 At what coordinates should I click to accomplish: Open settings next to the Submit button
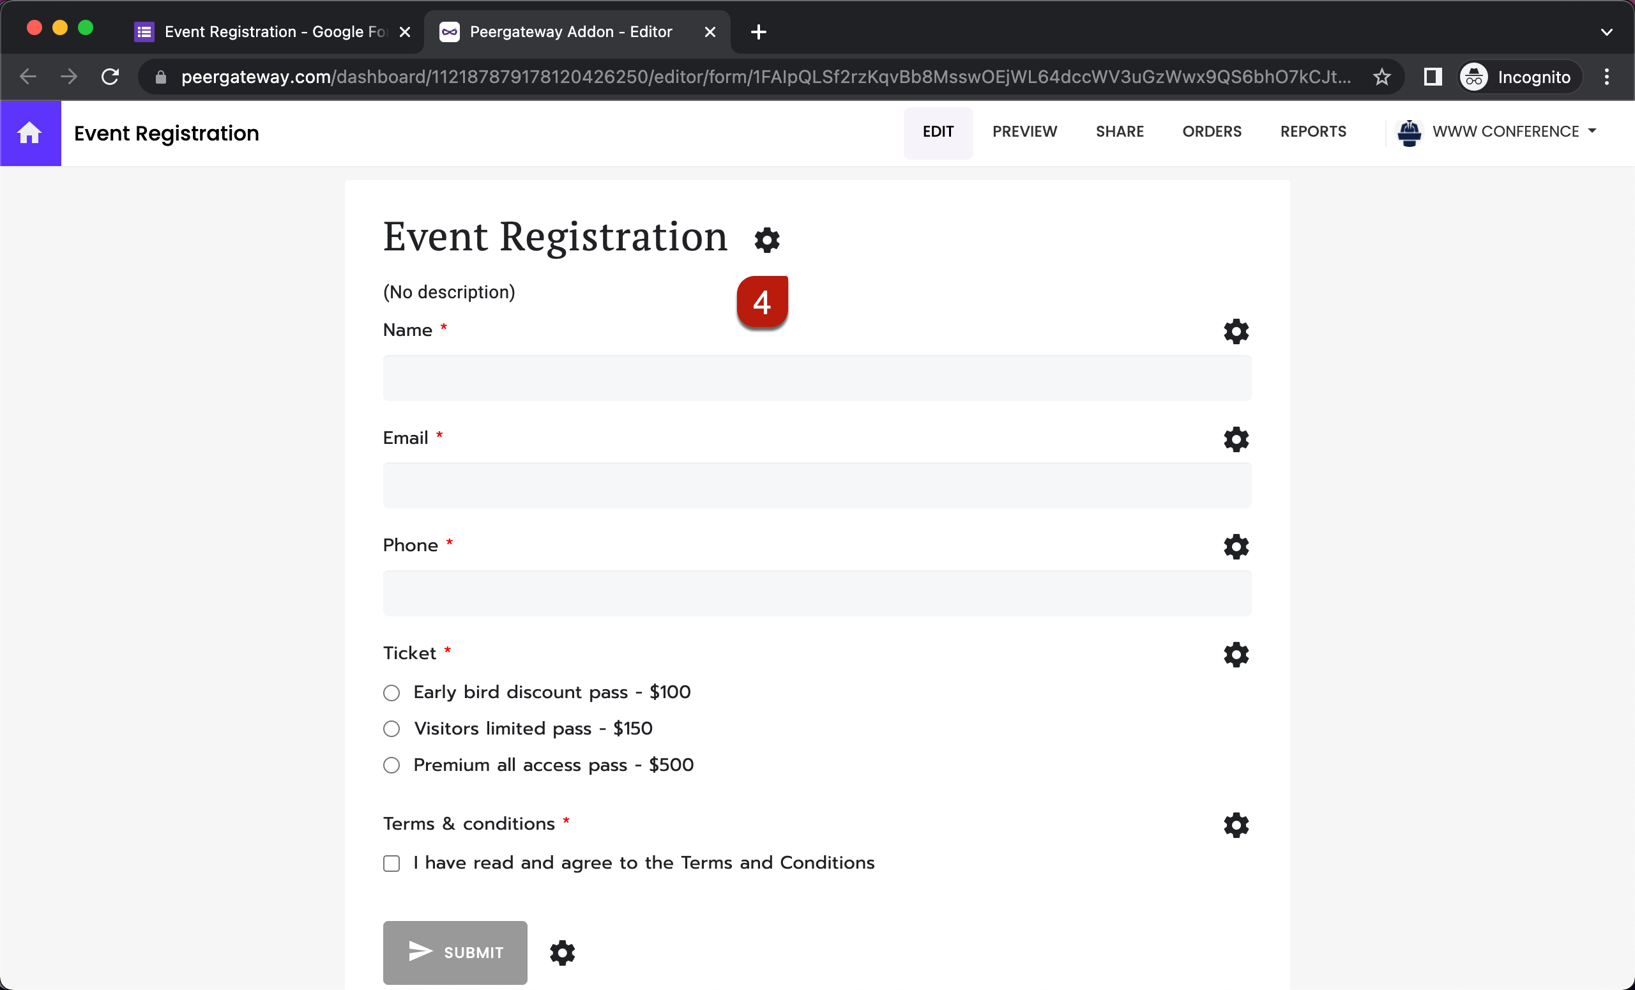[561, 953]
